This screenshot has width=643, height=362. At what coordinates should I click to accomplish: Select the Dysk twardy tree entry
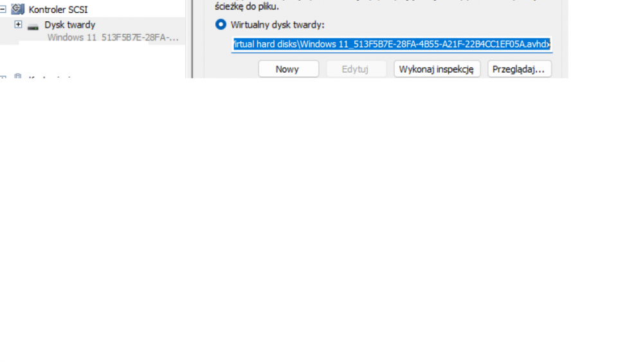click(69, 24)
